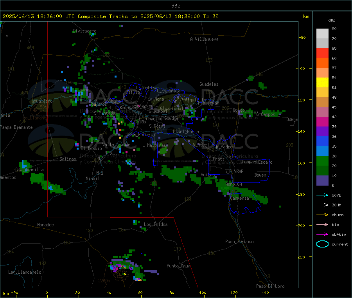Click the cyan 'current' ellipse icon

point(322,244)
